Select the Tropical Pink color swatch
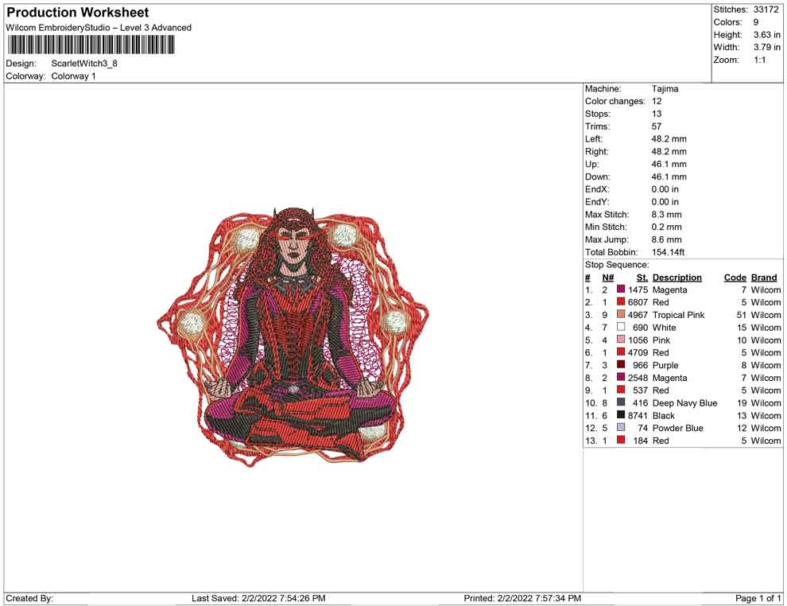The image size is (787, 606). 621,314
